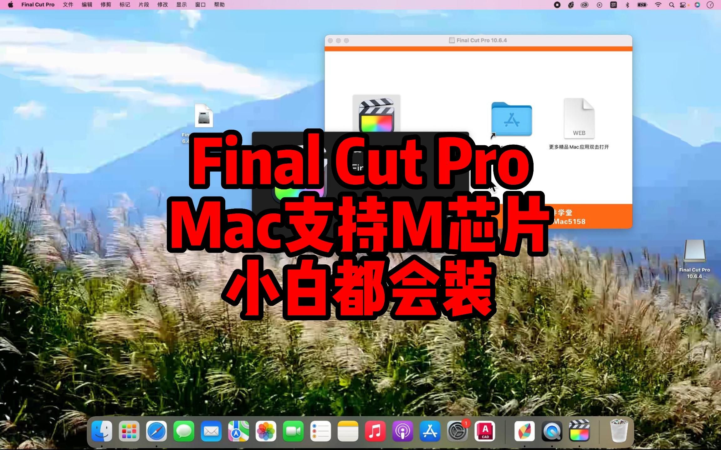The height and width of the screenshot is (450, 721).
Task: Open Creative Cloud menu bar icon
Action: 585,5
